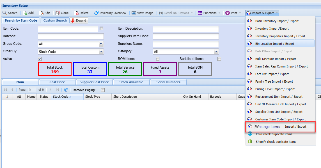Focus the Suppliers Item Code field
The width and height of the screenshot is (321, 168).
[186, 36]
